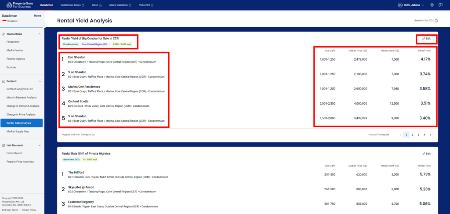Select results page 1
Viewport: 450px width, 214px height.
coord(406,134)
